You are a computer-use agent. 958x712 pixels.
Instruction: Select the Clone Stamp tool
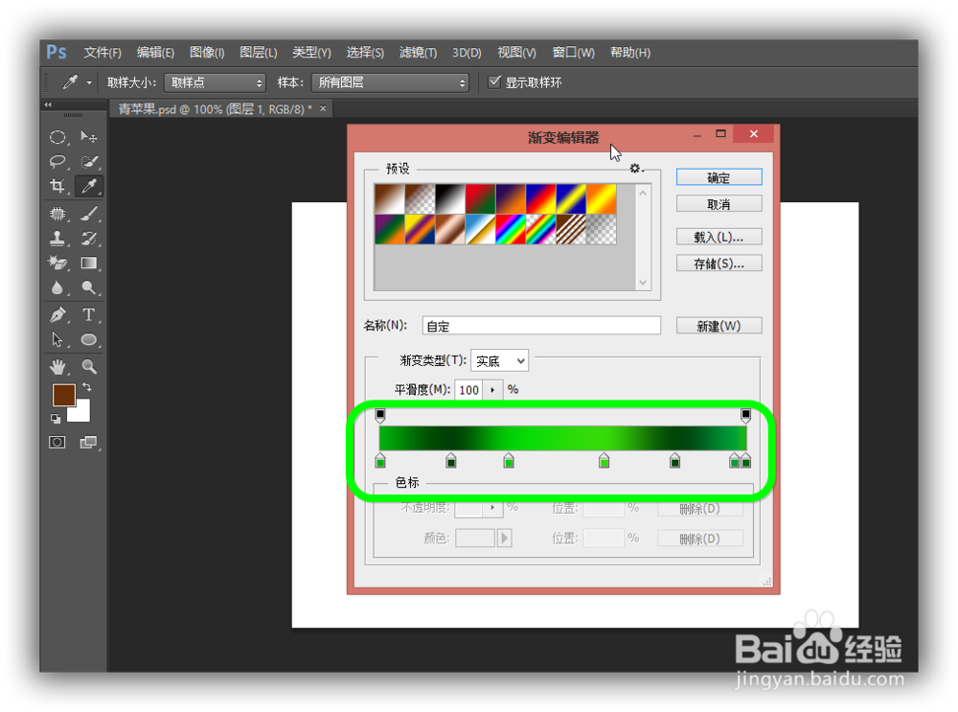point(56,238)
